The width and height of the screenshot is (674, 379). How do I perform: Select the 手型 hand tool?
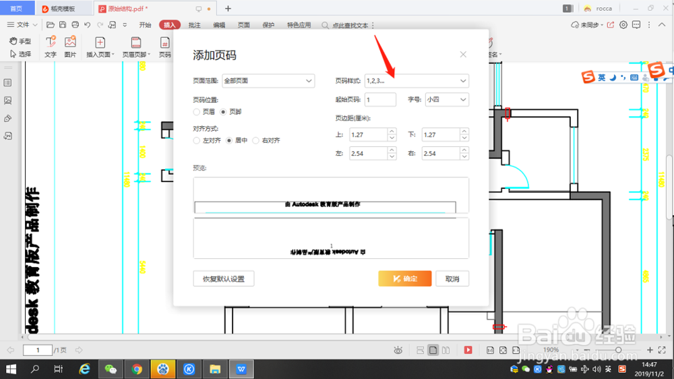[x=20, y=41]
